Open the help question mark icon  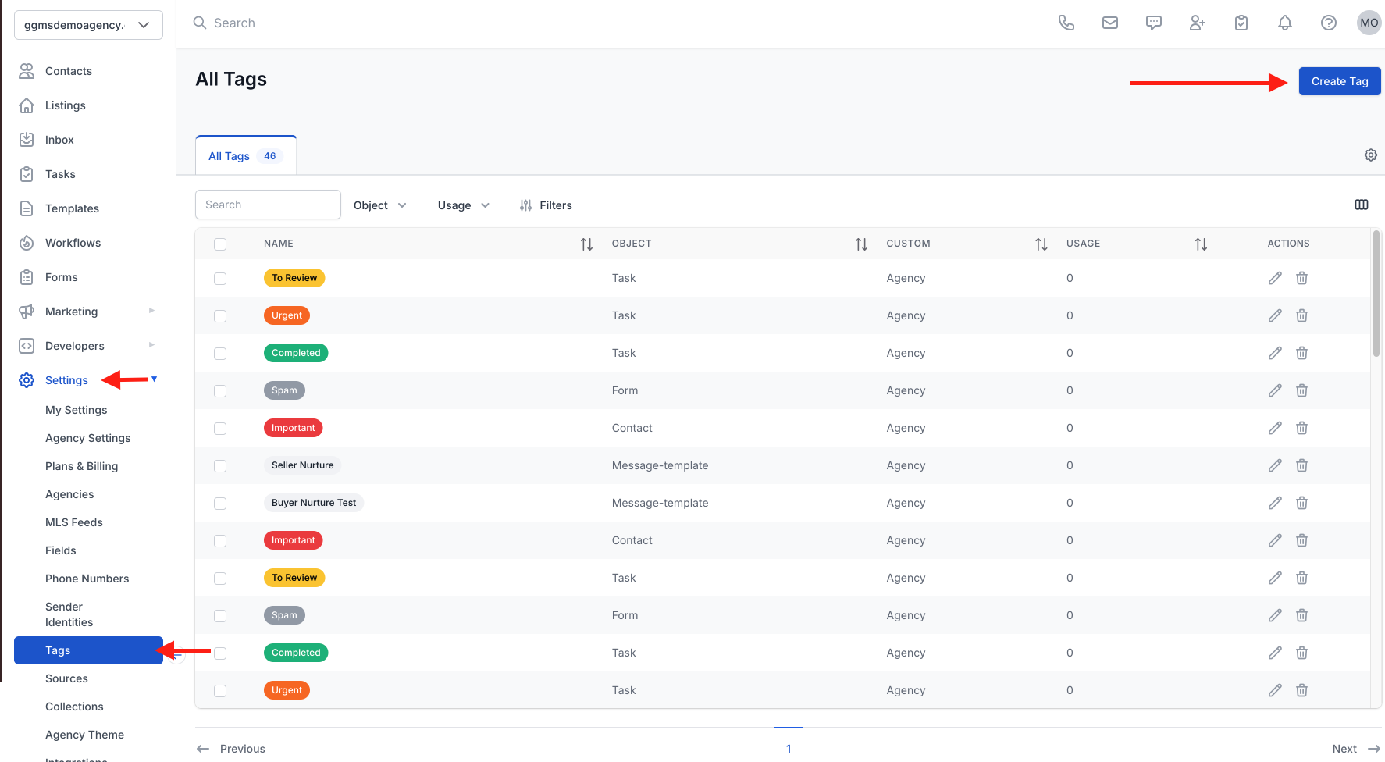point(1328,23)
